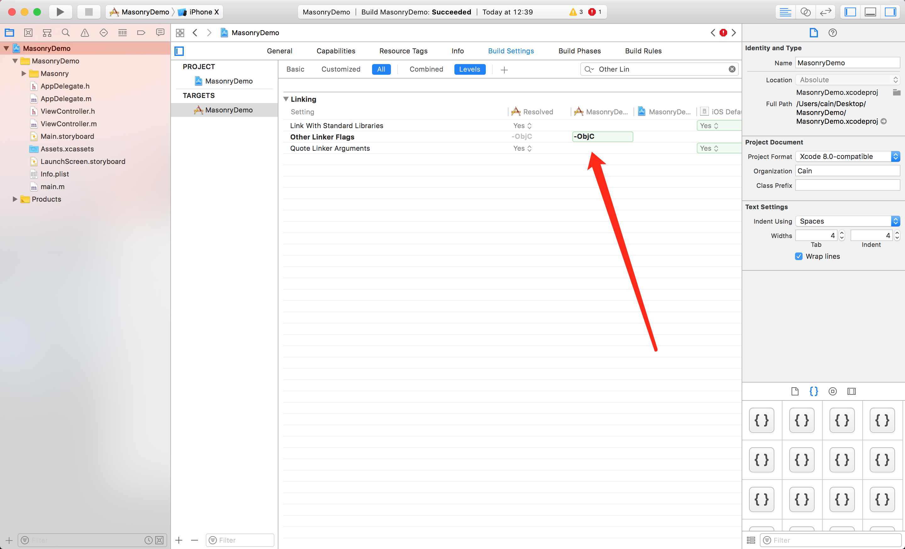Expand the Masonry folder
Screen dimensions: 905x549
tap(24, 73)
